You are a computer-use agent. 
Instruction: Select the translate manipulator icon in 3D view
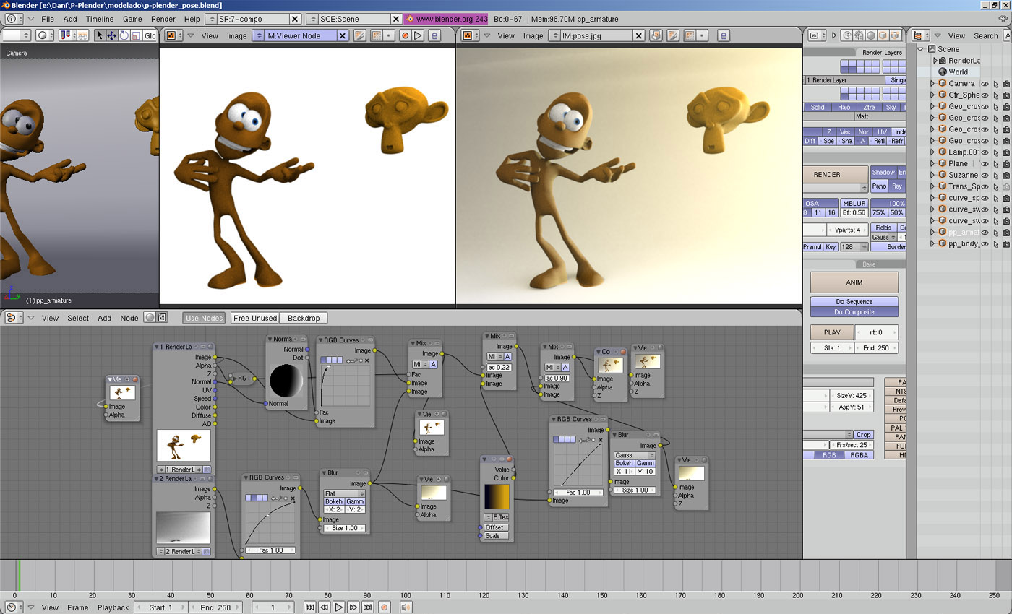pyautogui.click(x=112, y=35)
